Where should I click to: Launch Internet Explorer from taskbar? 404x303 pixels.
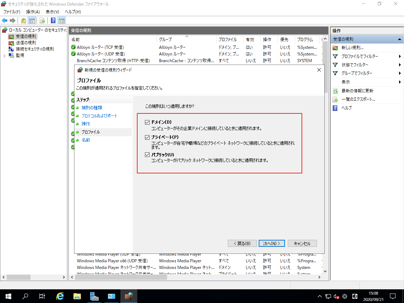click(60, 296)
